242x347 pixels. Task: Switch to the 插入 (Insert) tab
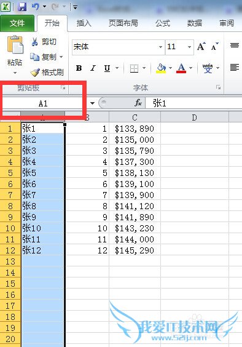coord(84,23)
